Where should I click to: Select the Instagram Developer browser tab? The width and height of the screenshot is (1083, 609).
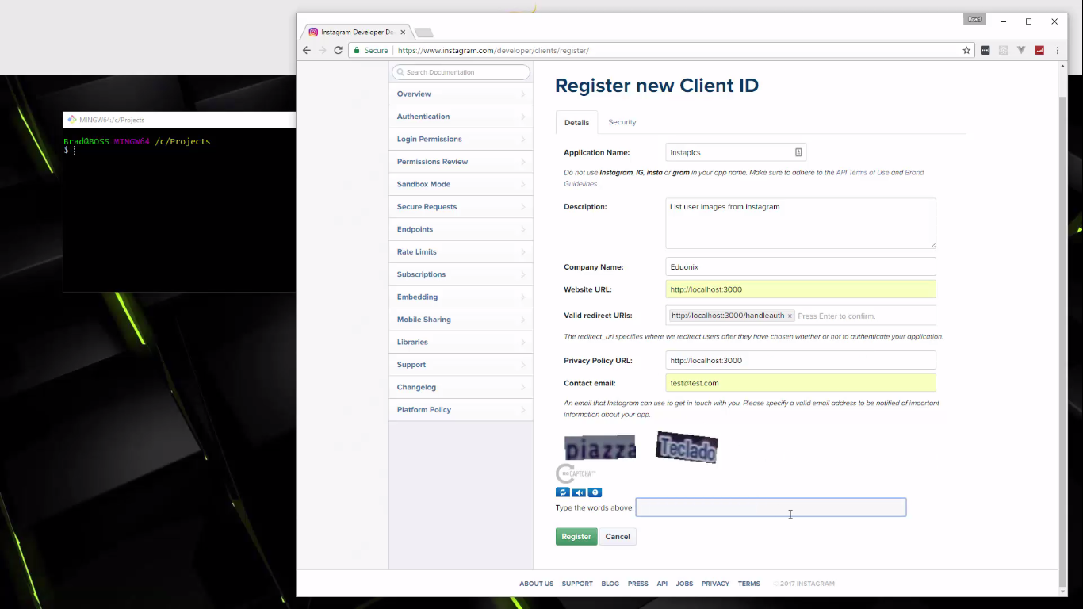pyautogui.click(x=356, y=33)
